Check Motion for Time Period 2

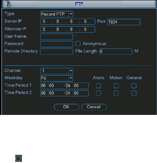point(116,93)
